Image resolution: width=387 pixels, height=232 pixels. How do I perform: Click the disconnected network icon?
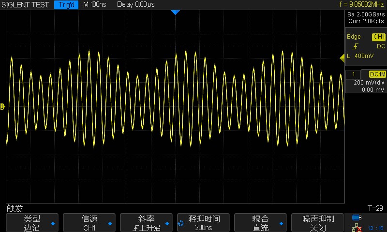[x=357, y=227]
